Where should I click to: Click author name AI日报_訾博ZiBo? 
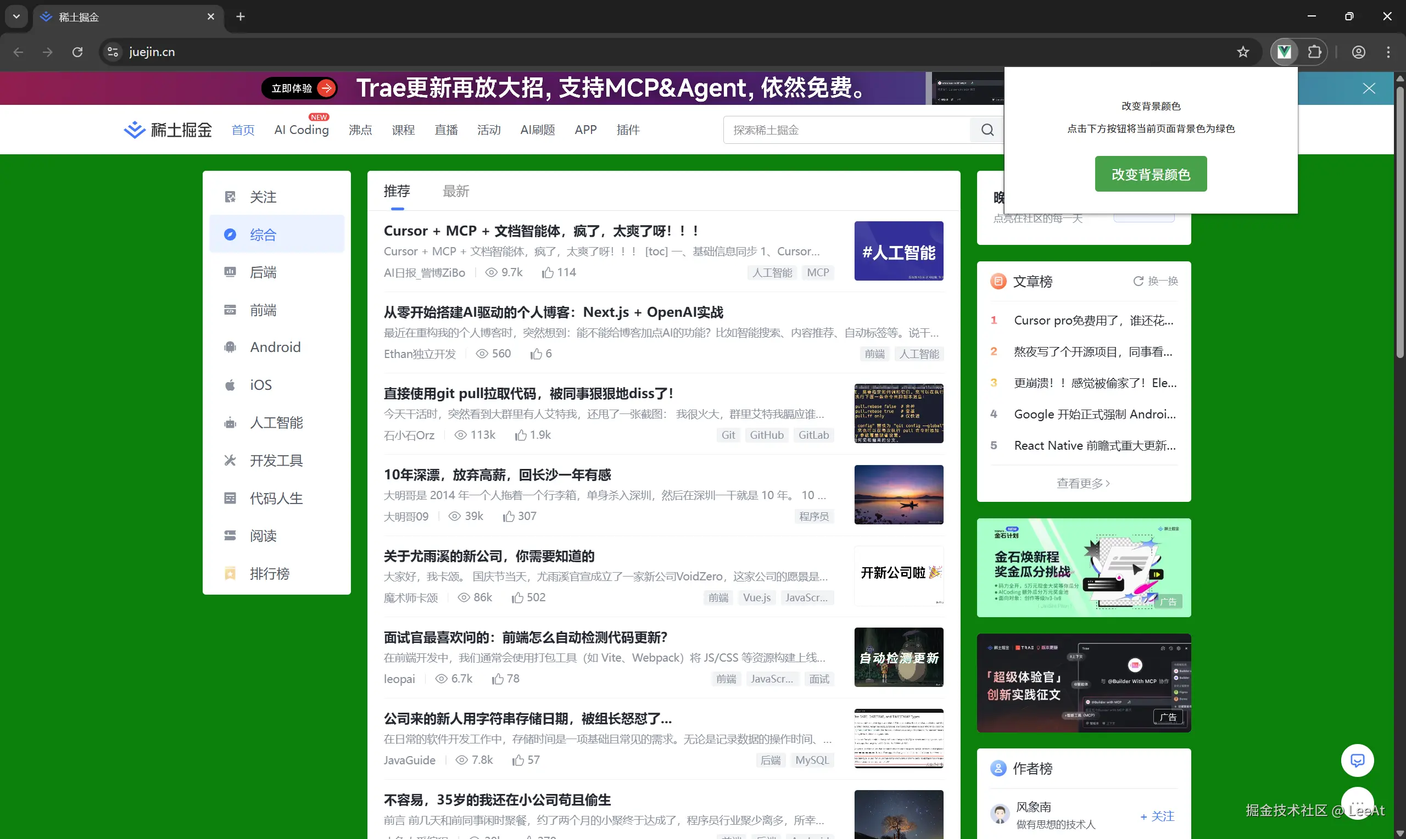pos(424,272)
